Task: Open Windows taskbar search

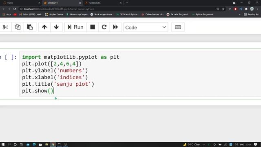Action: 9,145
